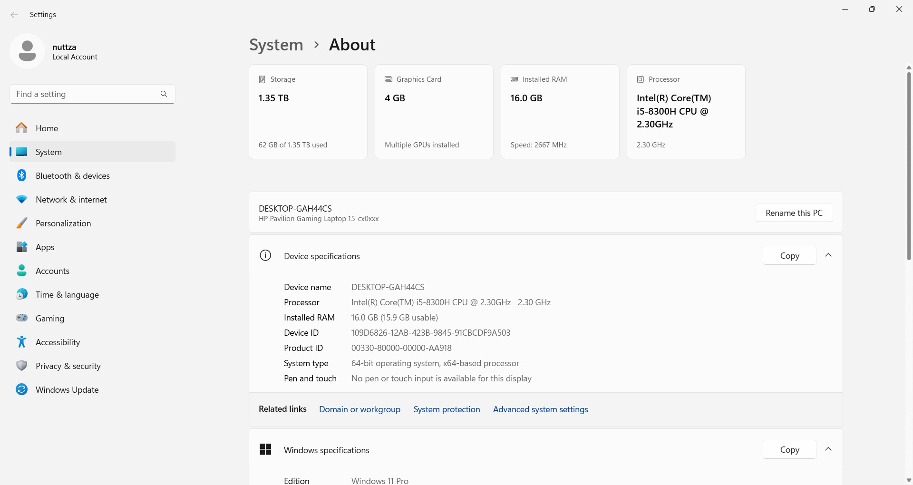Restore down the Settings window

coord(872,9)
